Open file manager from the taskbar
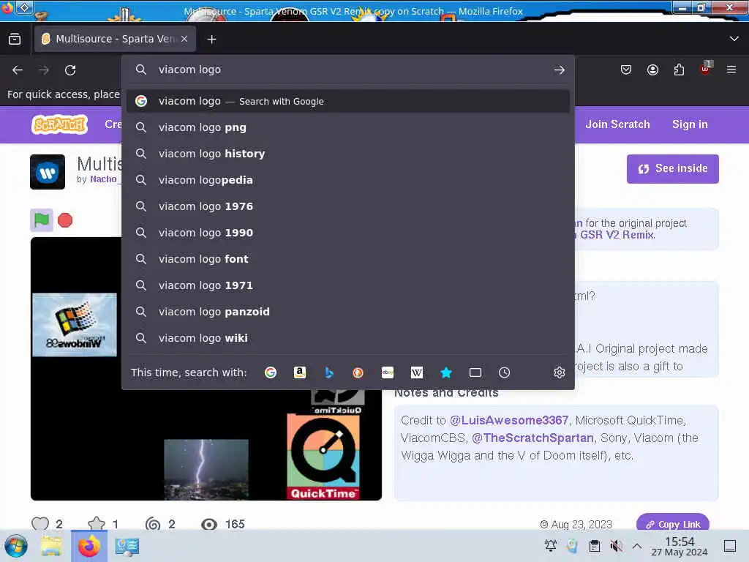This screenshot has width=749, height=562. pyautogui.click(x=51, y=546)
